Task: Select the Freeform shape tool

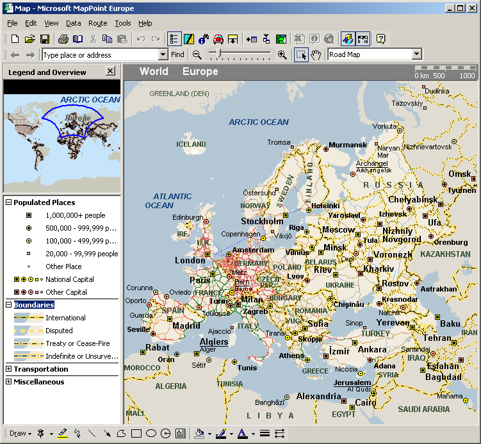Action: coord(122,433)
